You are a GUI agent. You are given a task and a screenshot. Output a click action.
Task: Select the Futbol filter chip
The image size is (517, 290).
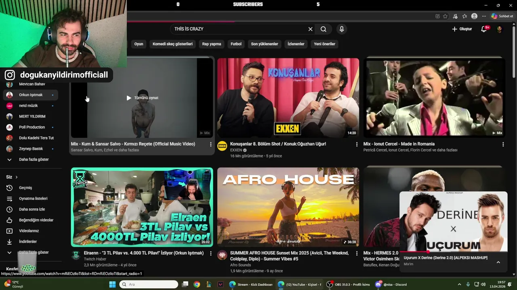pos(236,44)
